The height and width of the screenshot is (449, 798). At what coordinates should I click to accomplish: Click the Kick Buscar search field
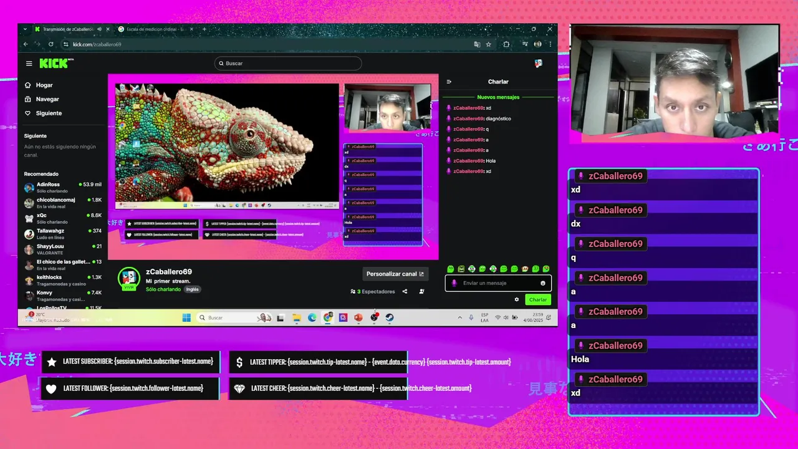(288, 64)
